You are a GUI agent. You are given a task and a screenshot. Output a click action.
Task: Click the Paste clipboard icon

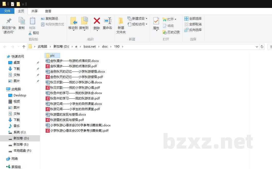[x=32, y=21]
